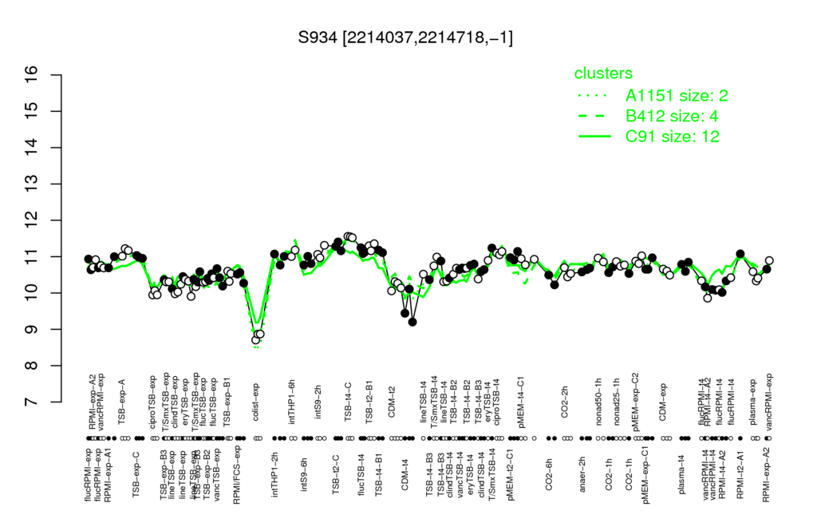This screenshot has height=511, width=817.
Task: Click y-axis tick label "12"
Action: 32,220
